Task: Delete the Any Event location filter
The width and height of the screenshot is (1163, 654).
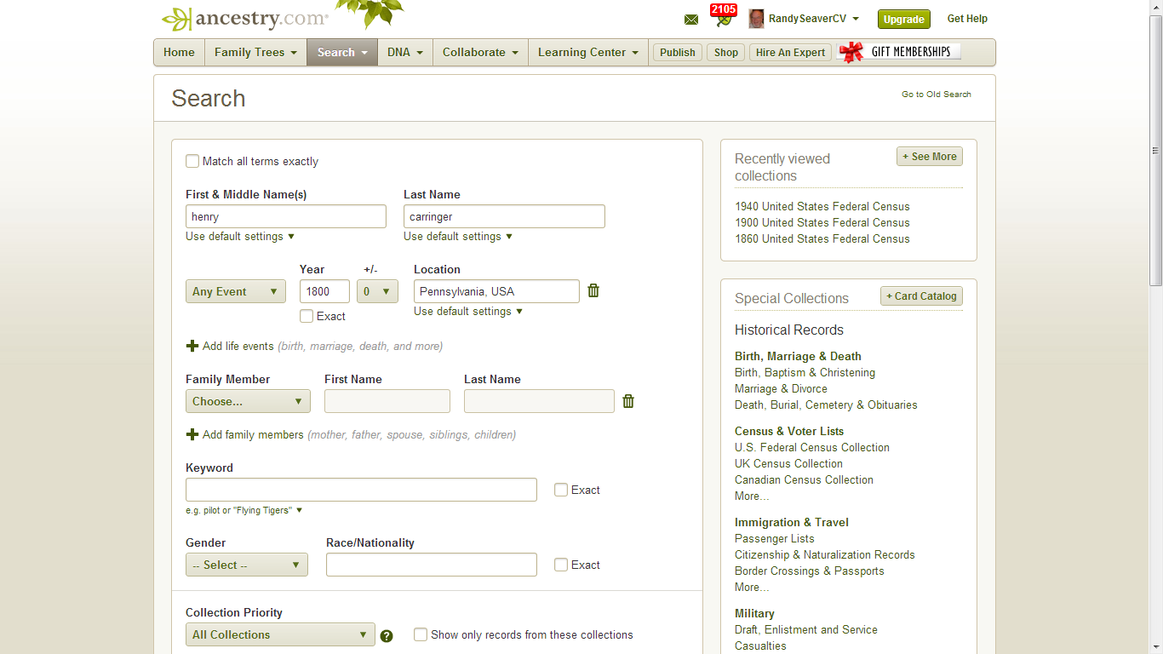Action: 593,290
